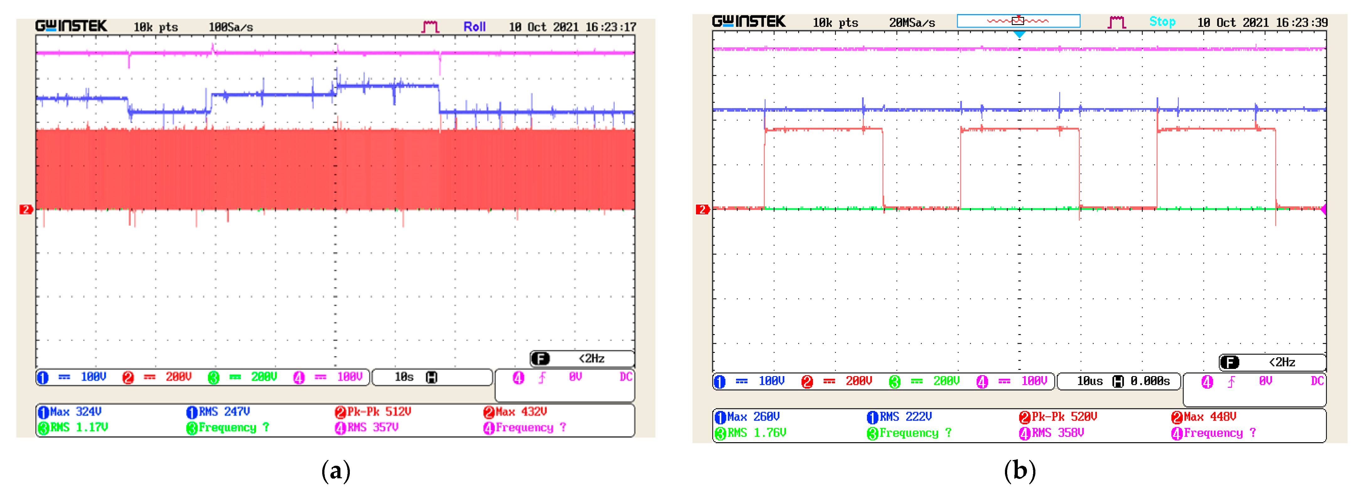Toggle channel 1 badge beside 100V in panel (b)

tap(720, 381)
